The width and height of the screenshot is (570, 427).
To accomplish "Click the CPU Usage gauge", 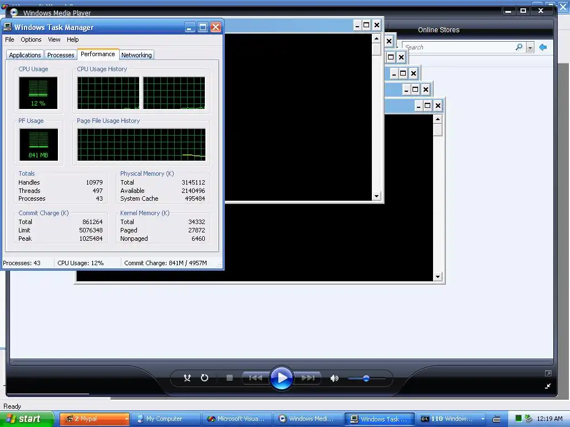I will coord(38,93).
